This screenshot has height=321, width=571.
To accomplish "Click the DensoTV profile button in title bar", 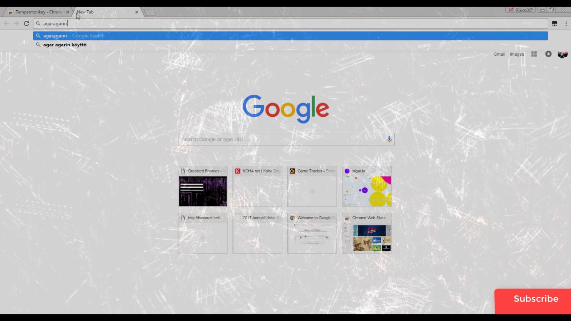I will coord(521,10).
